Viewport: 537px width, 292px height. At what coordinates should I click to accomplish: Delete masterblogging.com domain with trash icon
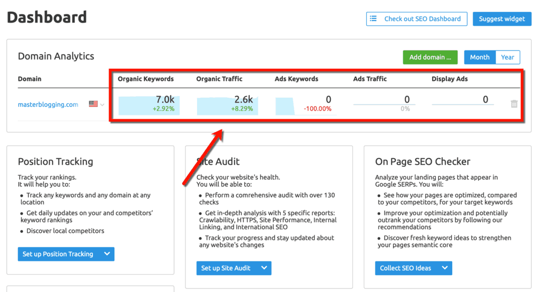tap(514, 104)
